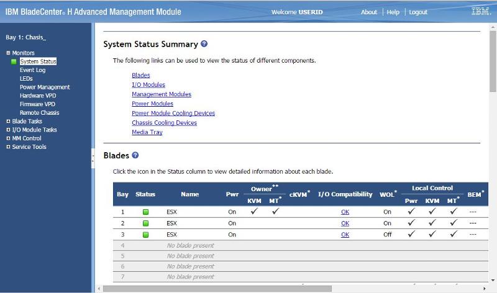Open the About link in header

click(369, 12)
